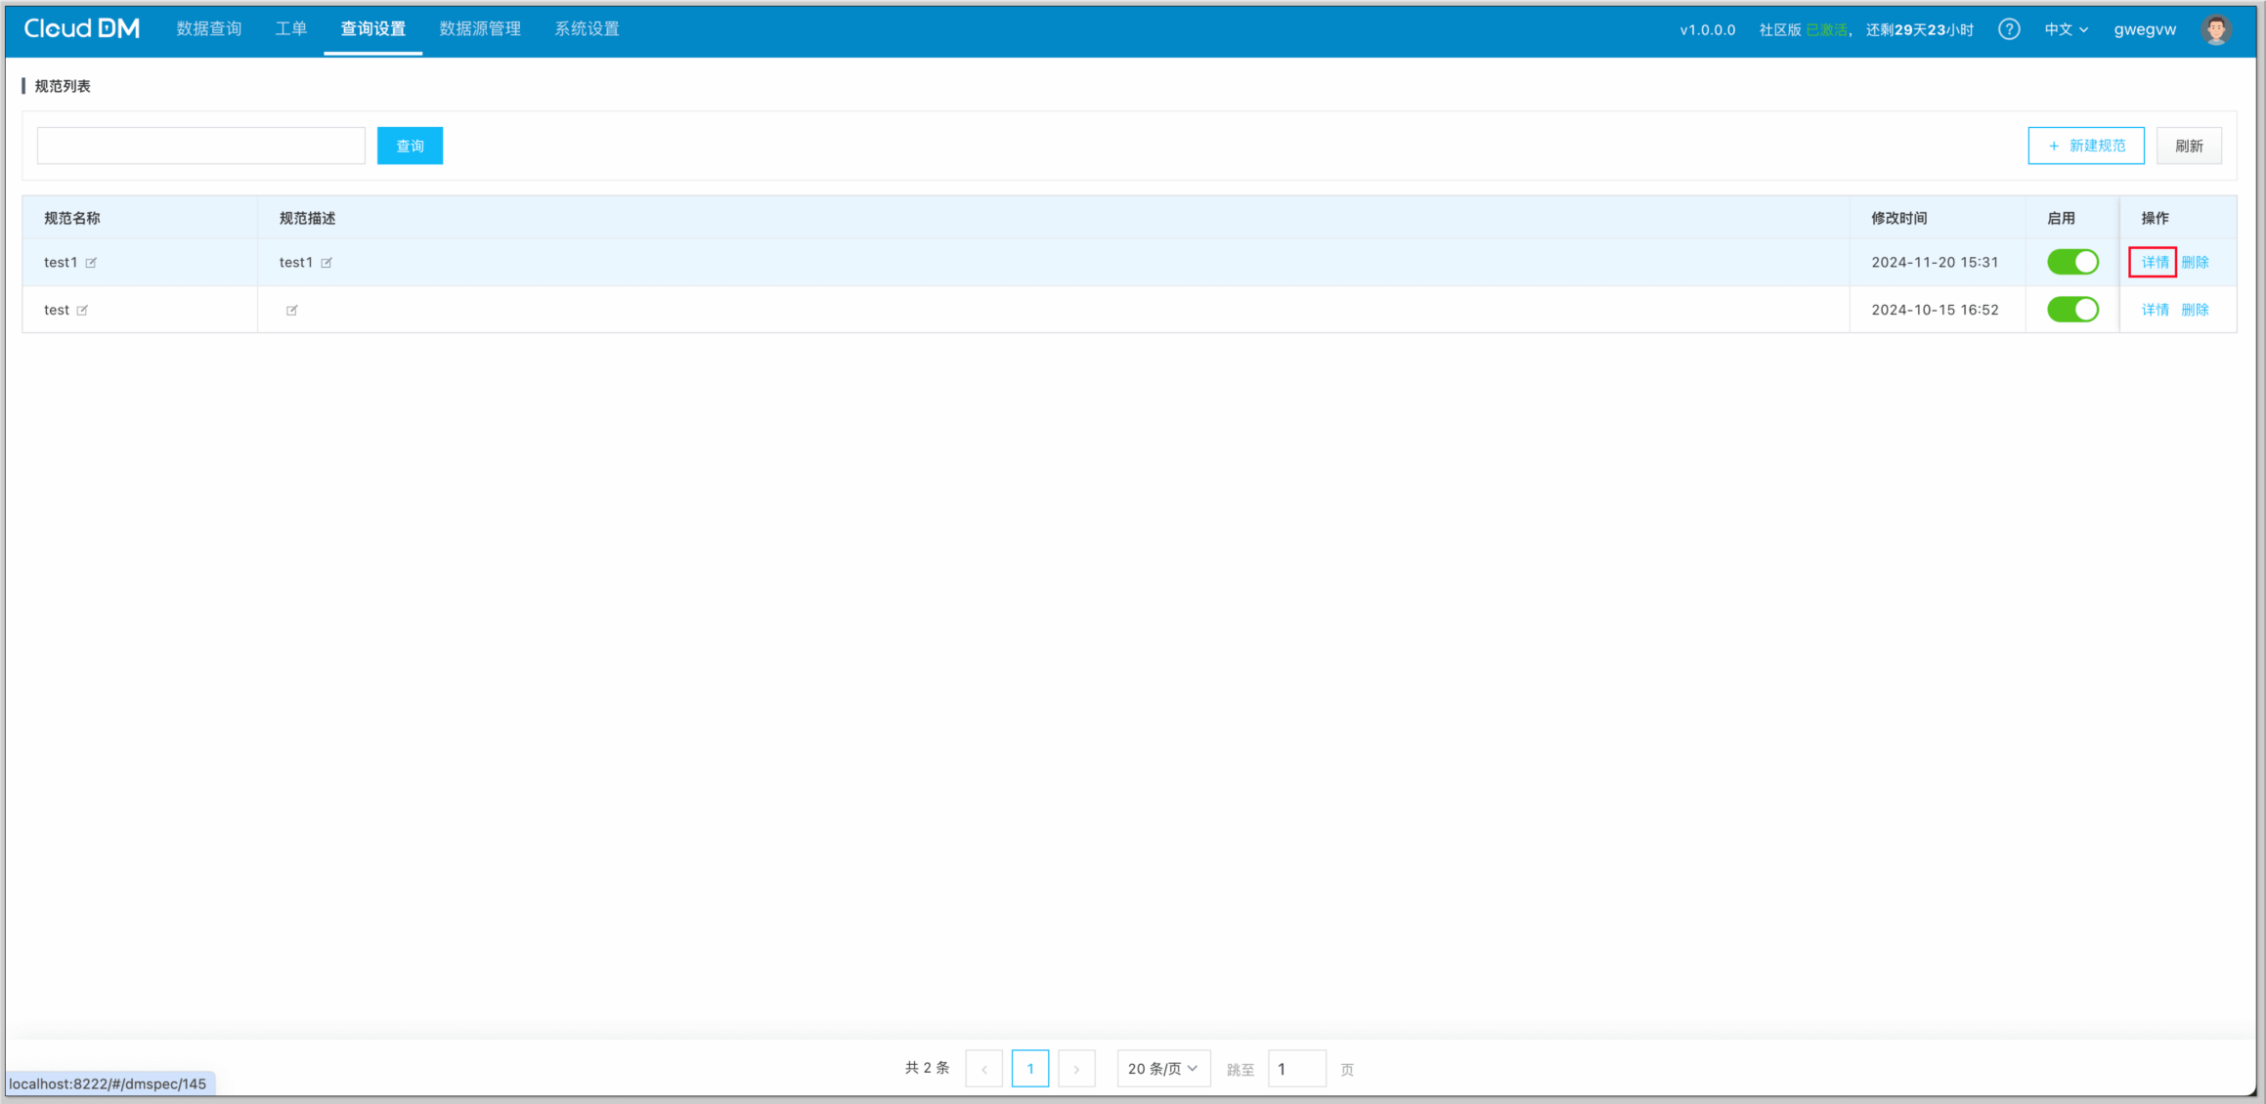Click the 新建规范 button
The image size is (2266, 1104).
[x=2085, y=146]
